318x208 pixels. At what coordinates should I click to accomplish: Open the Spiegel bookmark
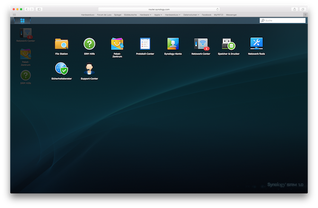click(x=118, y=15)
